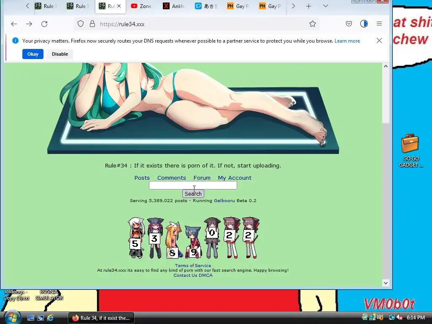Accept the DNS notice with Okay
The width and height of the screenshot is (432, 324).
[33, 54]
